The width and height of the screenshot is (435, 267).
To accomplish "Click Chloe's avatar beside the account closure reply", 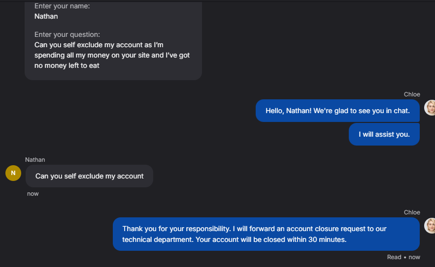I will tap(431, 226).
